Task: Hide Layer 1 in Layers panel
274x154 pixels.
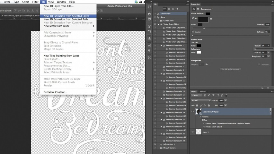Action: pyautogui.click(x=192, y=132)
